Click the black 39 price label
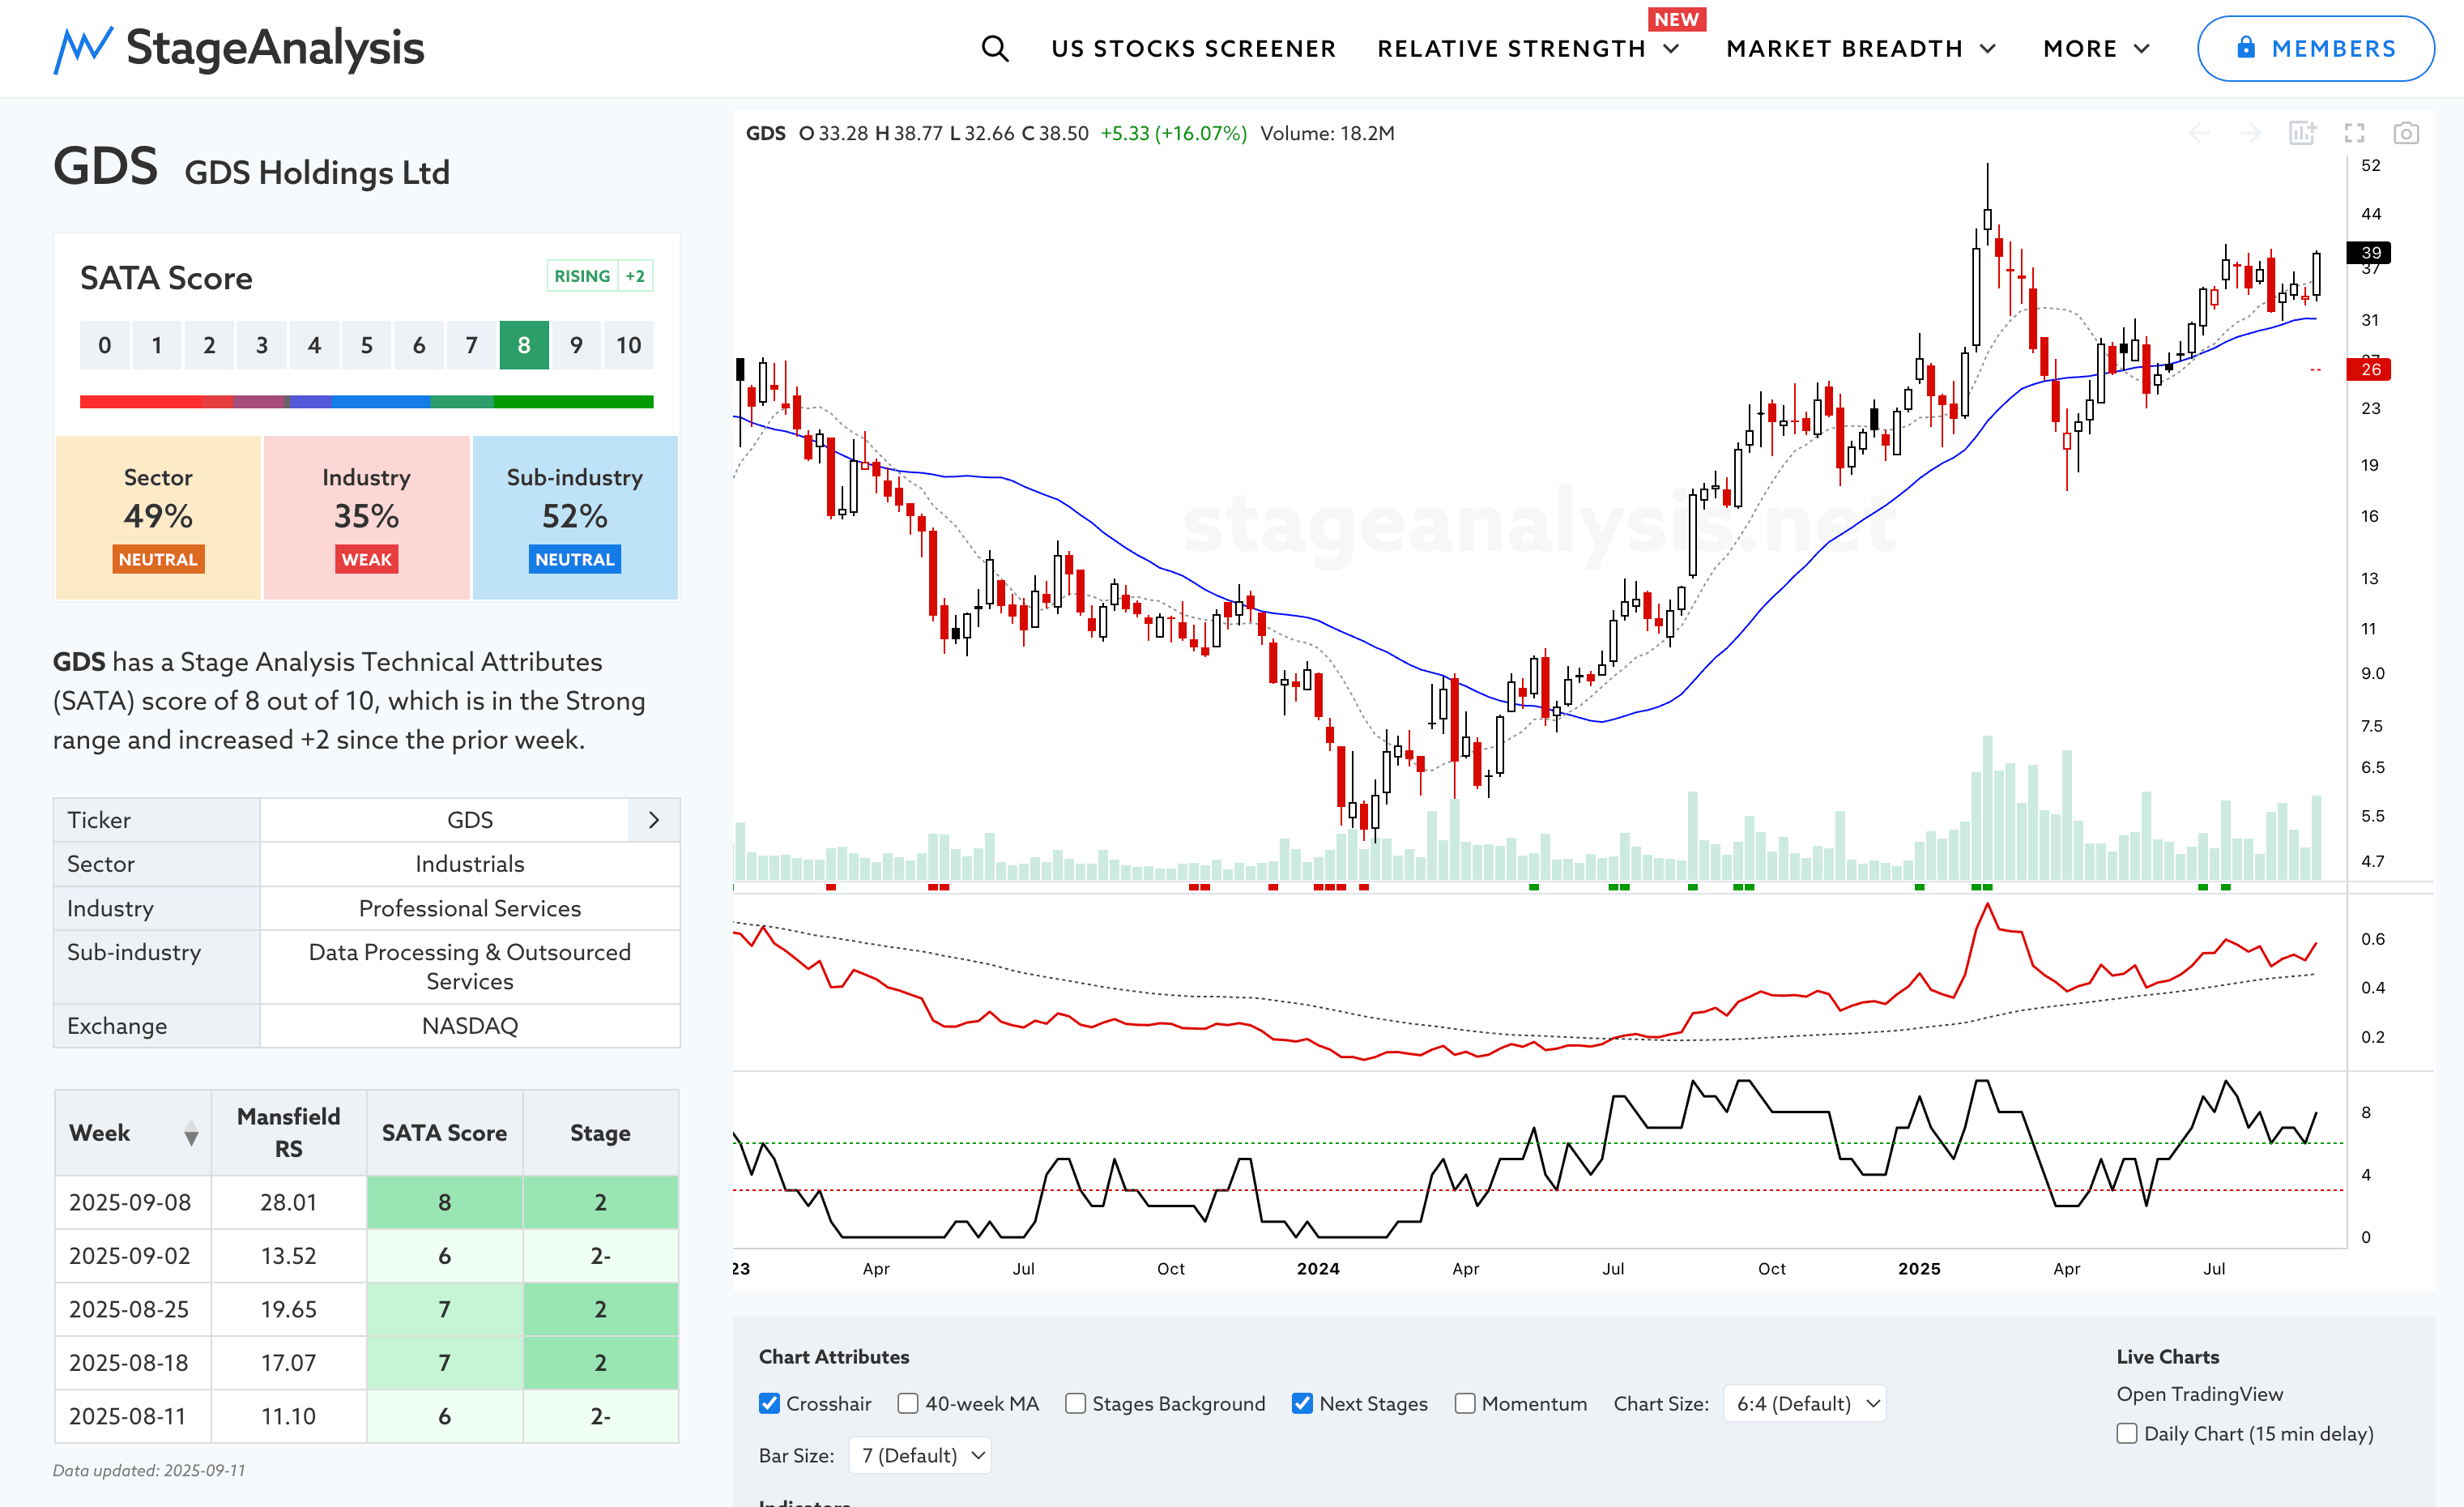 pos(2369,252)
